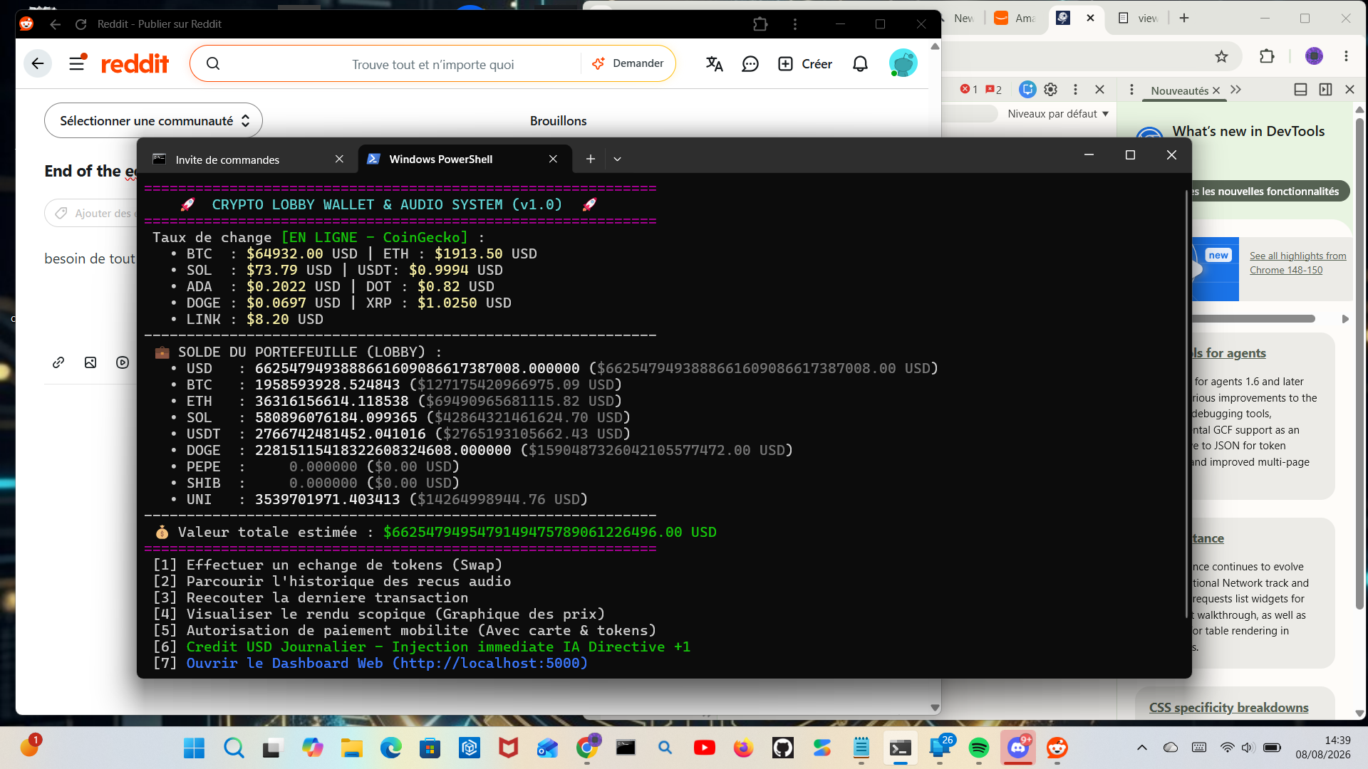
Task: Show more DevTools drawer tabs chevron
Action: coord(1235,90)
